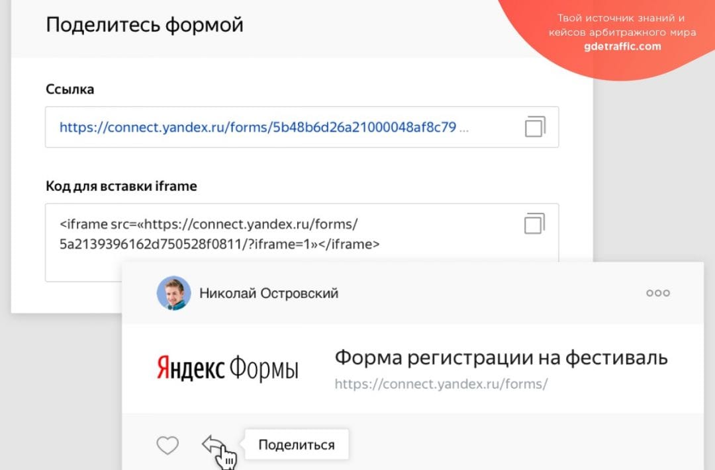Image resolution: width=715 pixels, height=470 pixels.
Task: Click Nikolai Ostrovsky's profile avatar
Action: tap(173, 292)
